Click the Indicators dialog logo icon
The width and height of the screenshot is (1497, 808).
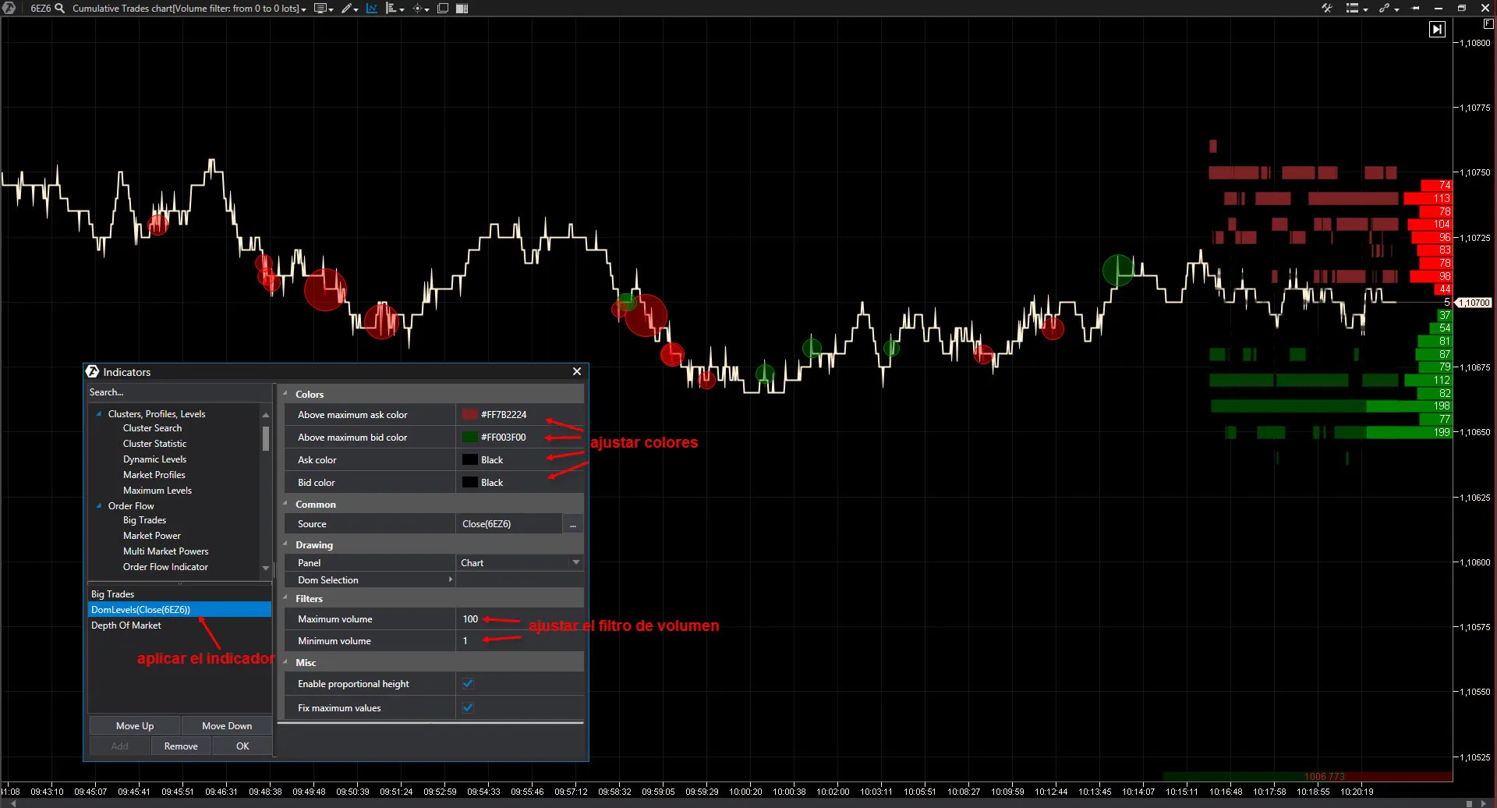click(92, 371)
